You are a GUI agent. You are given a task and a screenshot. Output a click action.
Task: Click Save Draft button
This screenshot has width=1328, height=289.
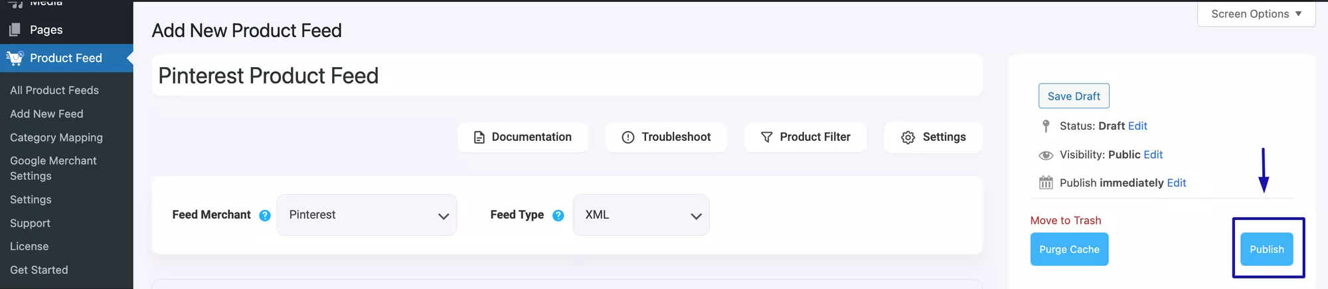[1074, 96]
